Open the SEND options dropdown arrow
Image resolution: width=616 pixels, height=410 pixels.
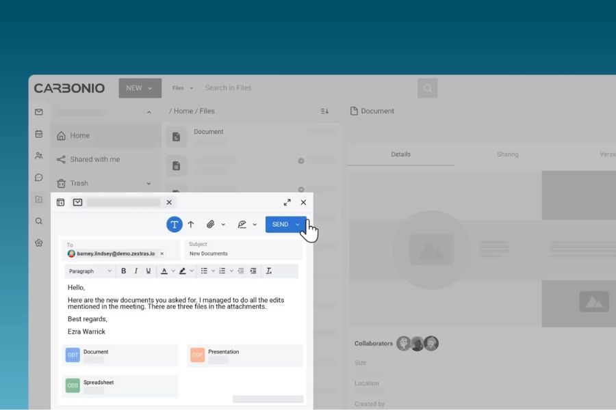click(x=298, y=224)
